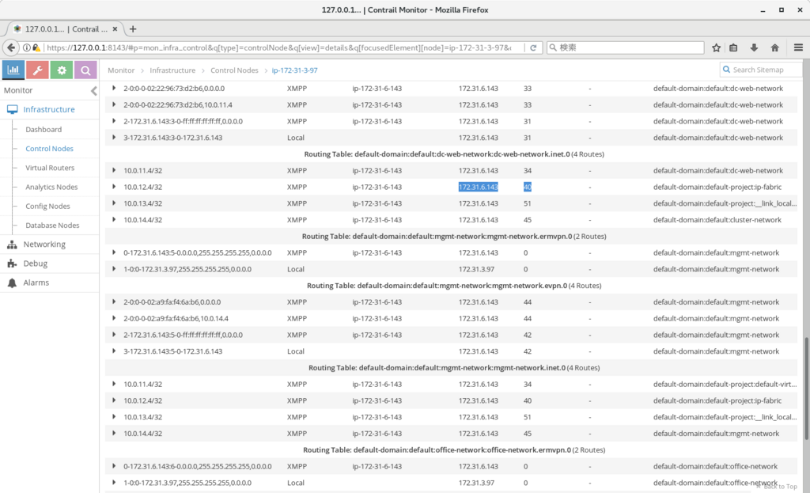
Task: Open a new browser tab with plus
Action: pyautogui.click(x=133, y=29)
